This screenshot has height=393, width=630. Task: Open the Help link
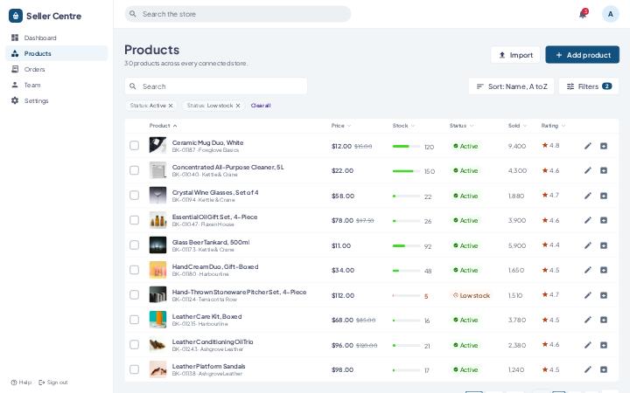point(21,383)
